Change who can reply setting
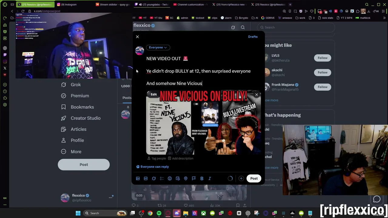388x218 pixels. [152, 167]
